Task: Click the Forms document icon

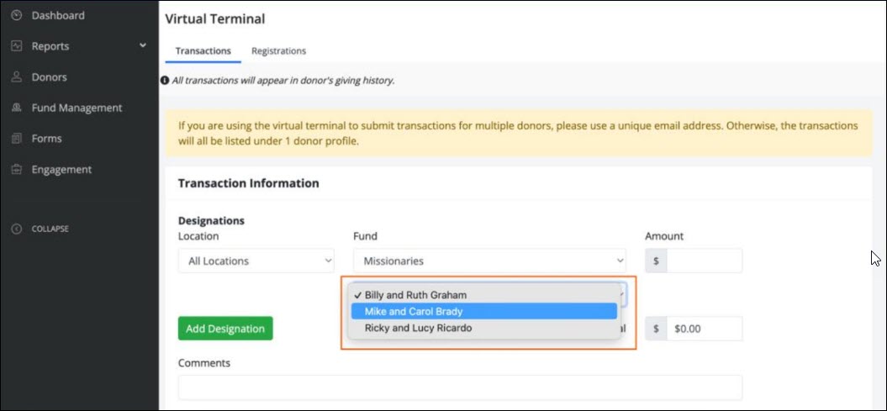Action: coord(16,139)
